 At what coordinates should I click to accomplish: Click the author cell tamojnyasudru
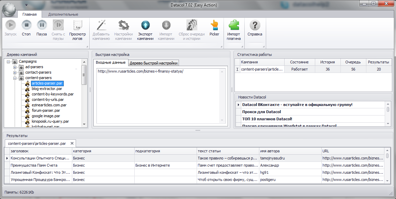[x=290, y=158]
